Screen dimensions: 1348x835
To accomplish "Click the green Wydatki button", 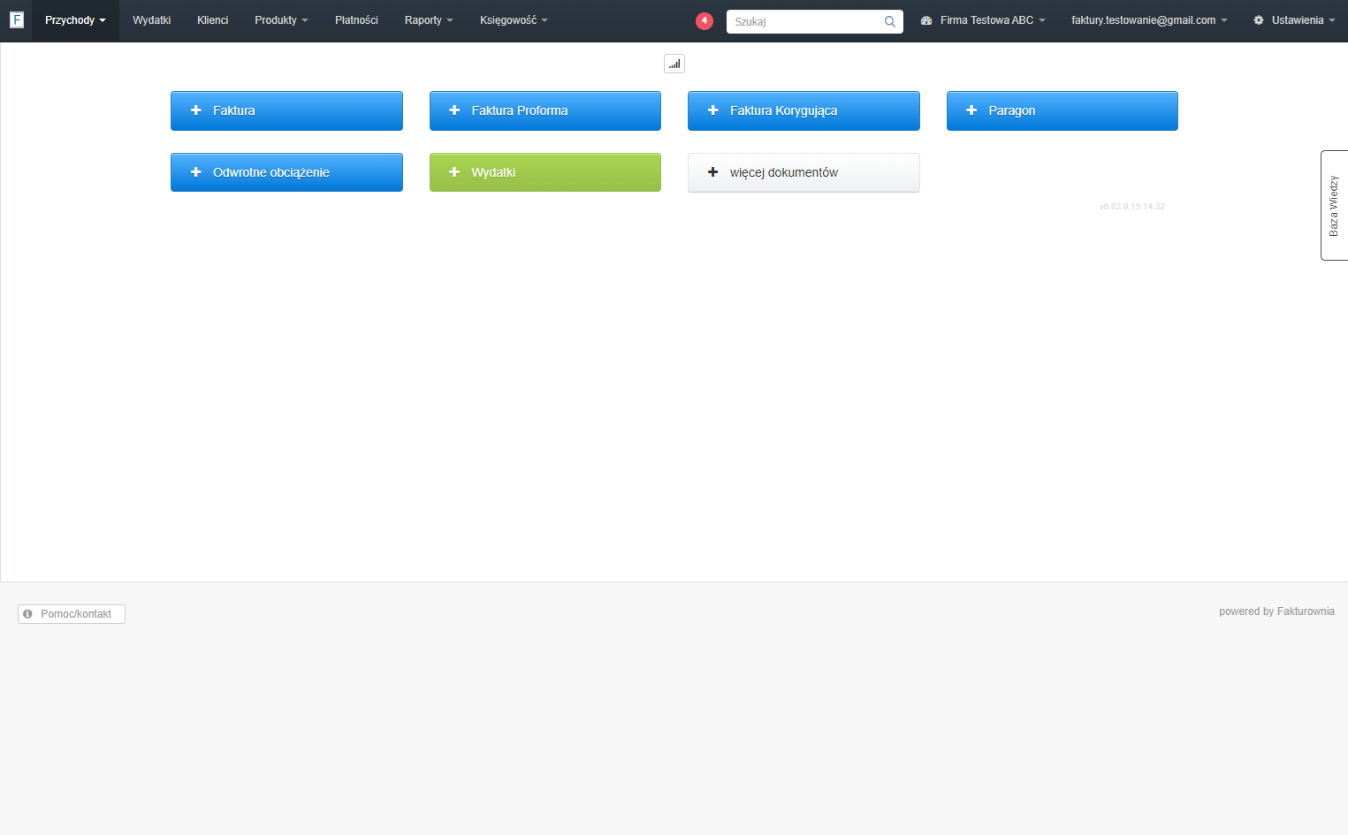I will click(x=545, y=172).
